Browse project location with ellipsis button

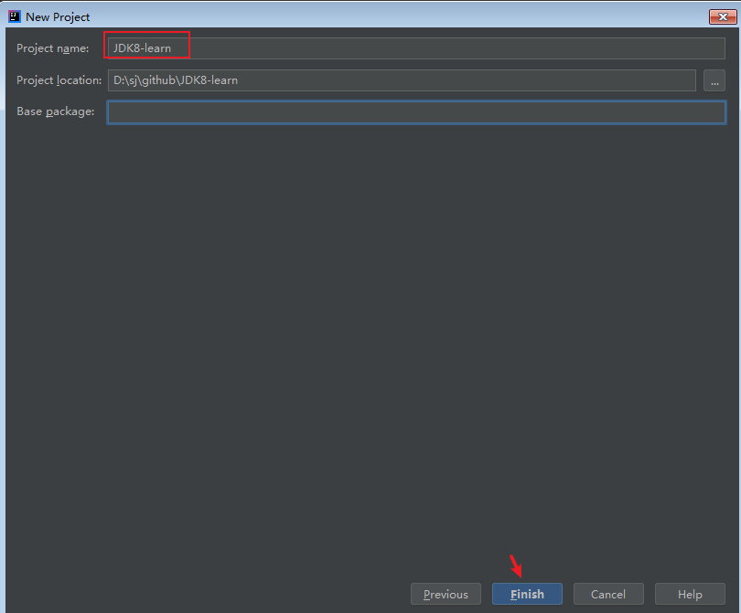coord(714,80)
